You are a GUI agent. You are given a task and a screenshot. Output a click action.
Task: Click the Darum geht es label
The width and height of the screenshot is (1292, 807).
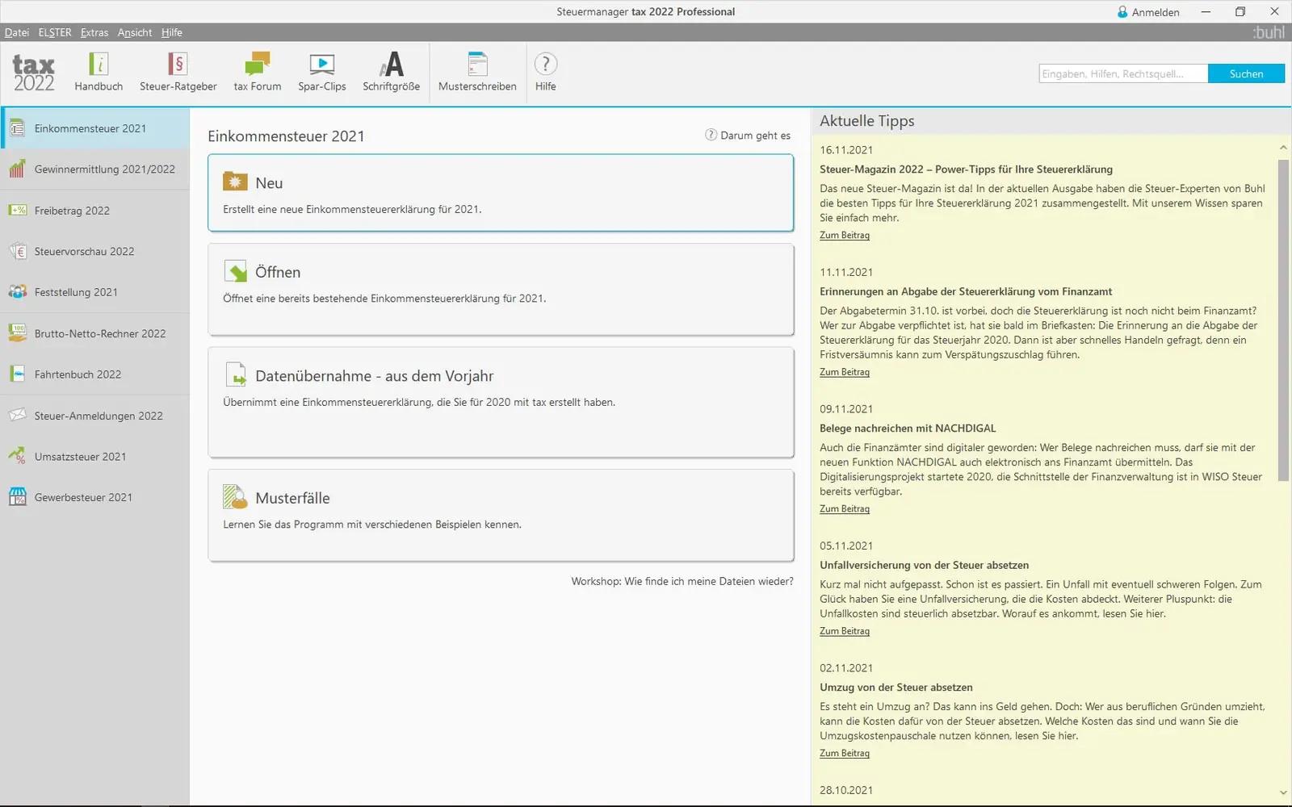755,136
